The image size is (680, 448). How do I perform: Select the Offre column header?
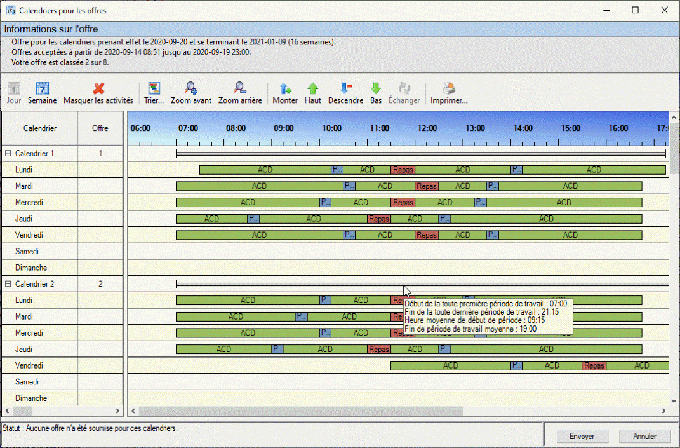click(100, 128)
